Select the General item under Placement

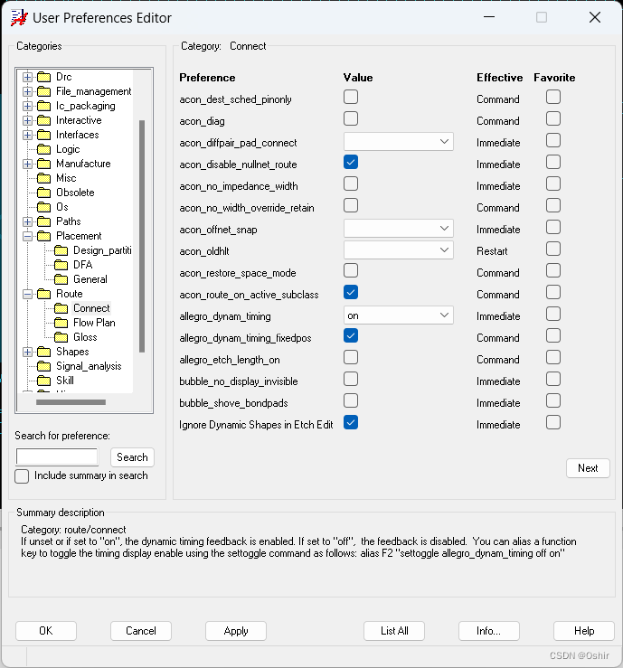coord(90,279)
